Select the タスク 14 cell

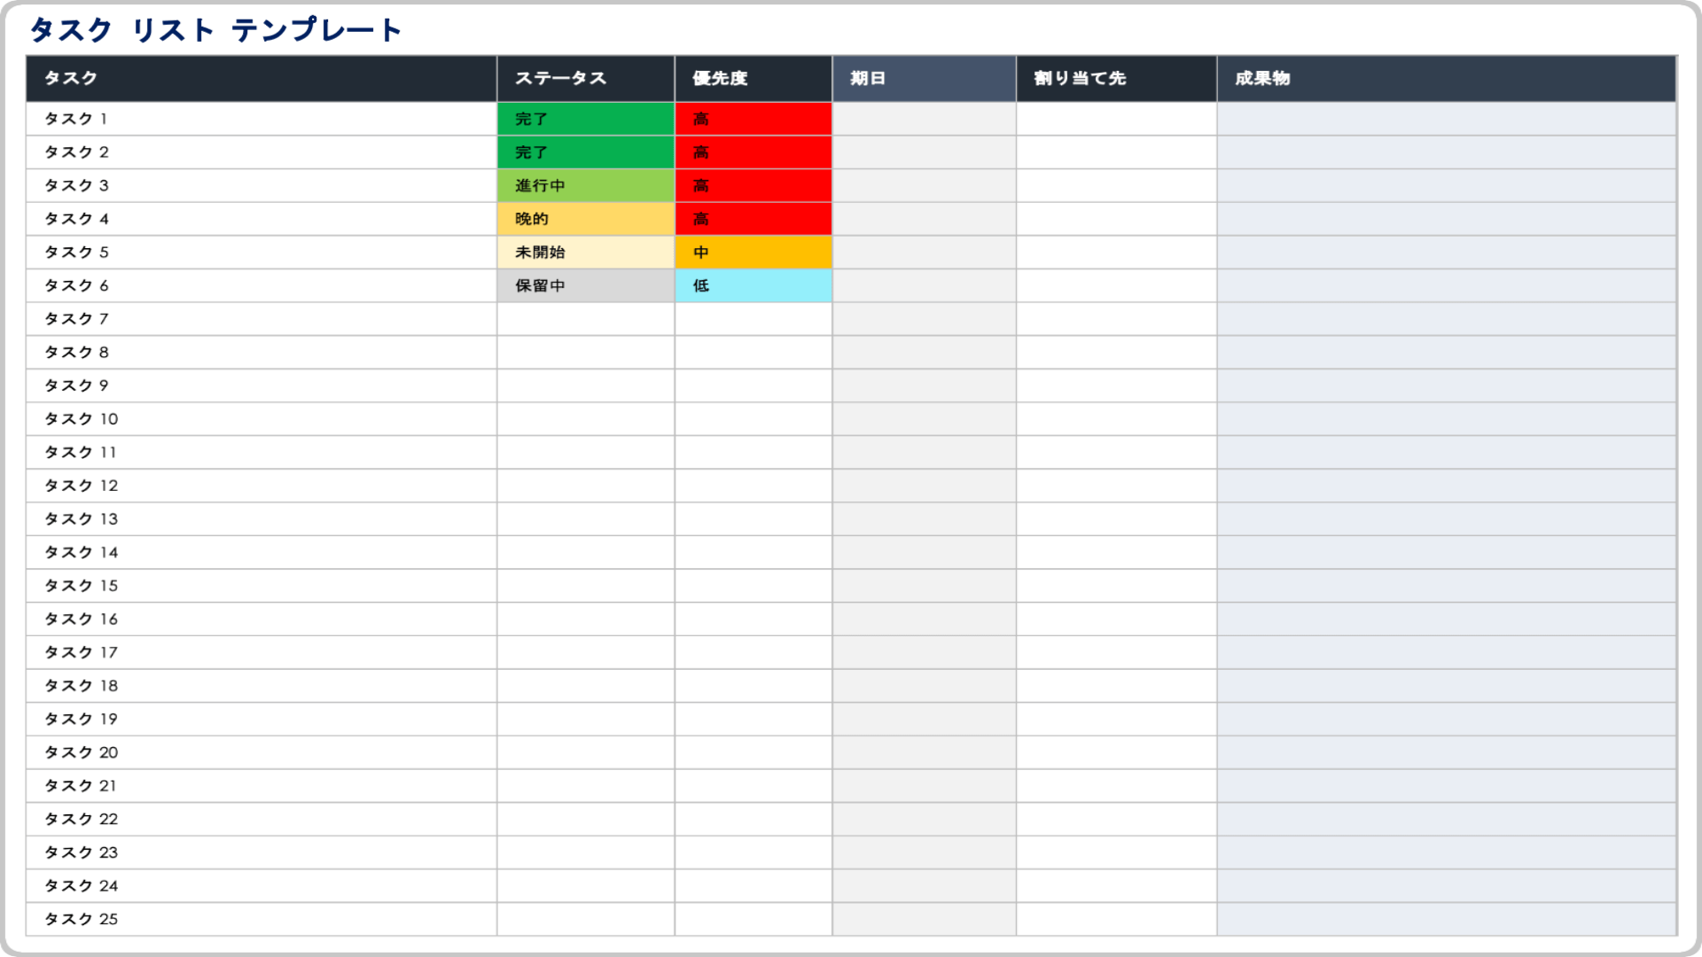262,552
